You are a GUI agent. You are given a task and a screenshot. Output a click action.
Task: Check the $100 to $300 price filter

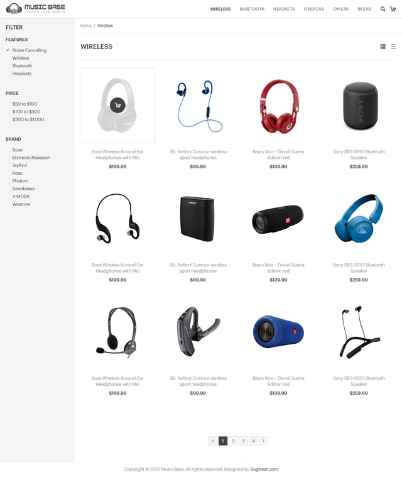click(8, 112)
